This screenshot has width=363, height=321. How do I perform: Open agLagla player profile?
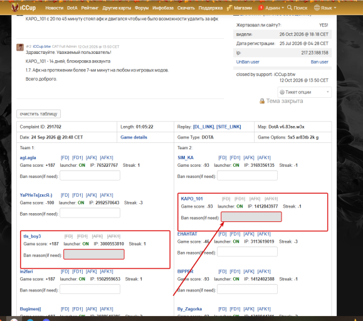[28, 157]
